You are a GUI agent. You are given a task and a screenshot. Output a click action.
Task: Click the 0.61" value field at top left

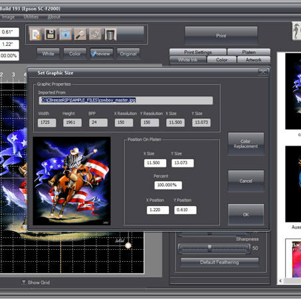pos(9,32)
